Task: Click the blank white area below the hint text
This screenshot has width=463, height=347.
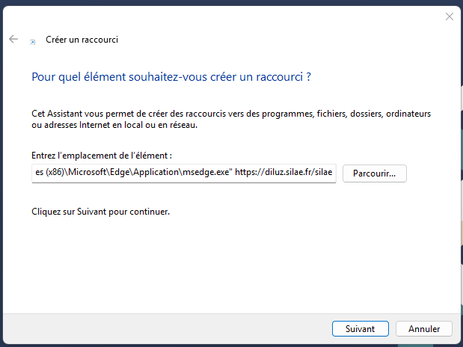Action: [x=224, y=262]
